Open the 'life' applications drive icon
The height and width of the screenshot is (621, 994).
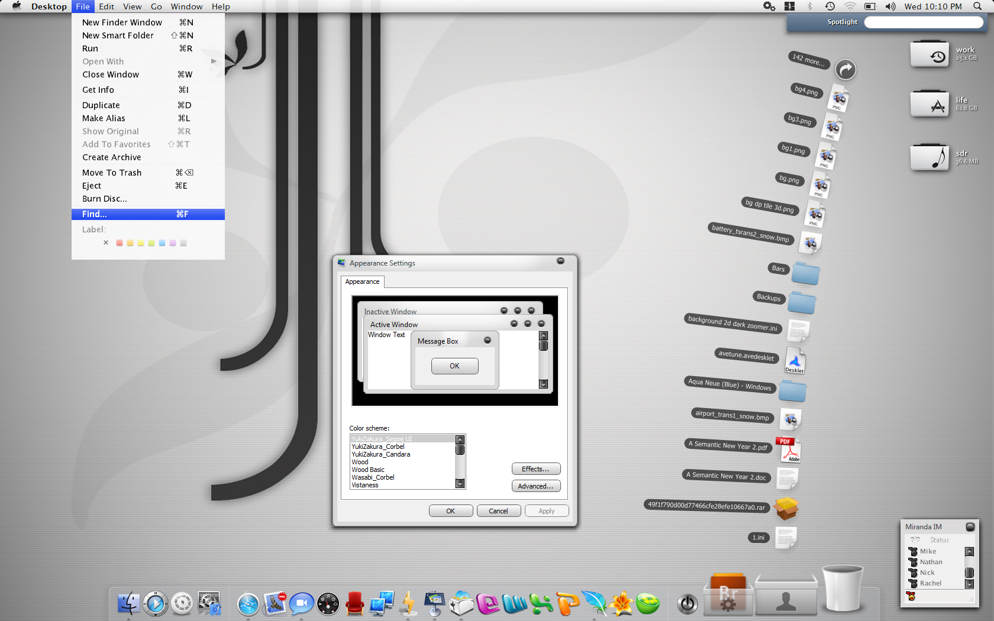[x=930, y=104]
